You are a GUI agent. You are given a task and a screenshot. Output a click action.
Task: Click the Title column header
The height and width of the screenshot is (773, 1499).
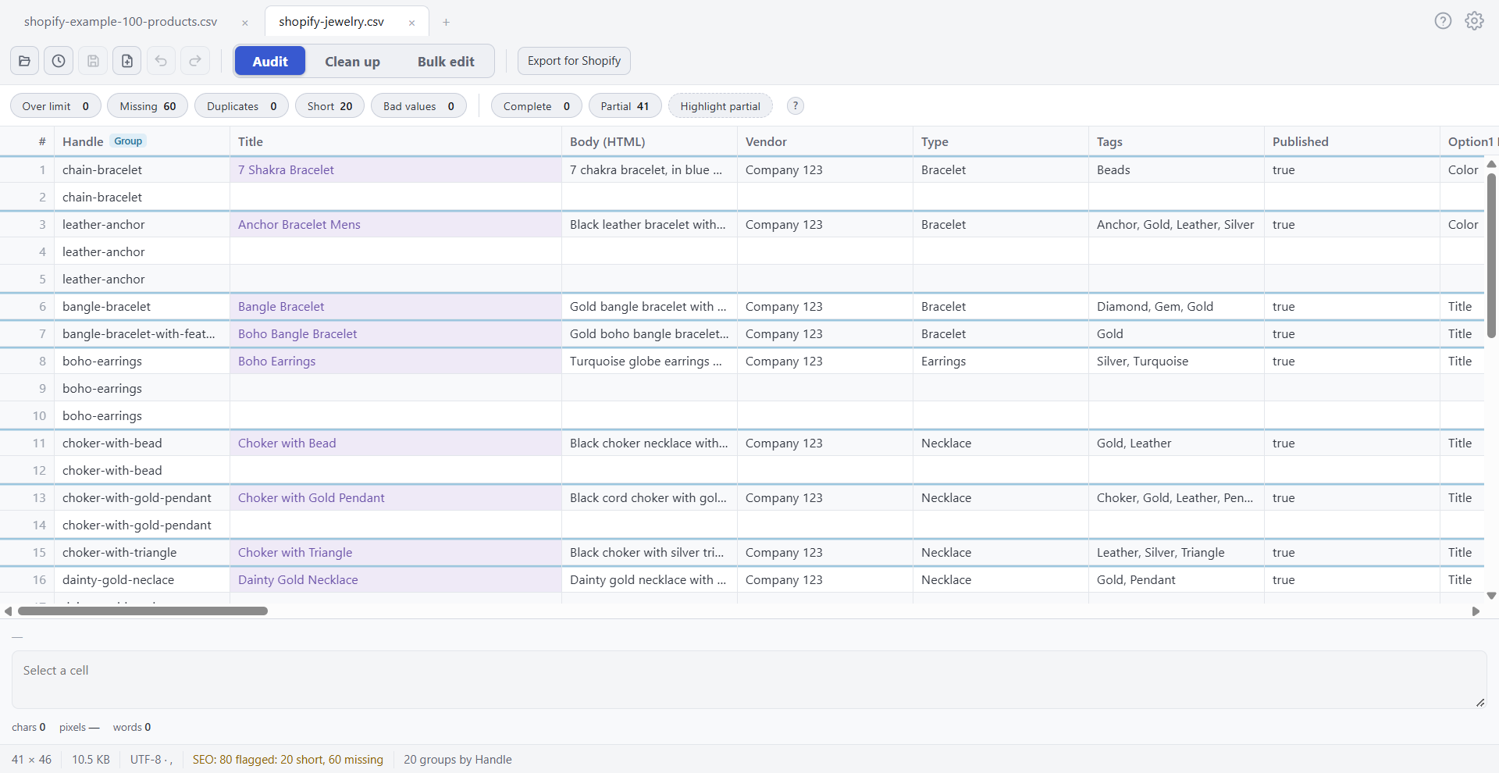click(395, 141)
